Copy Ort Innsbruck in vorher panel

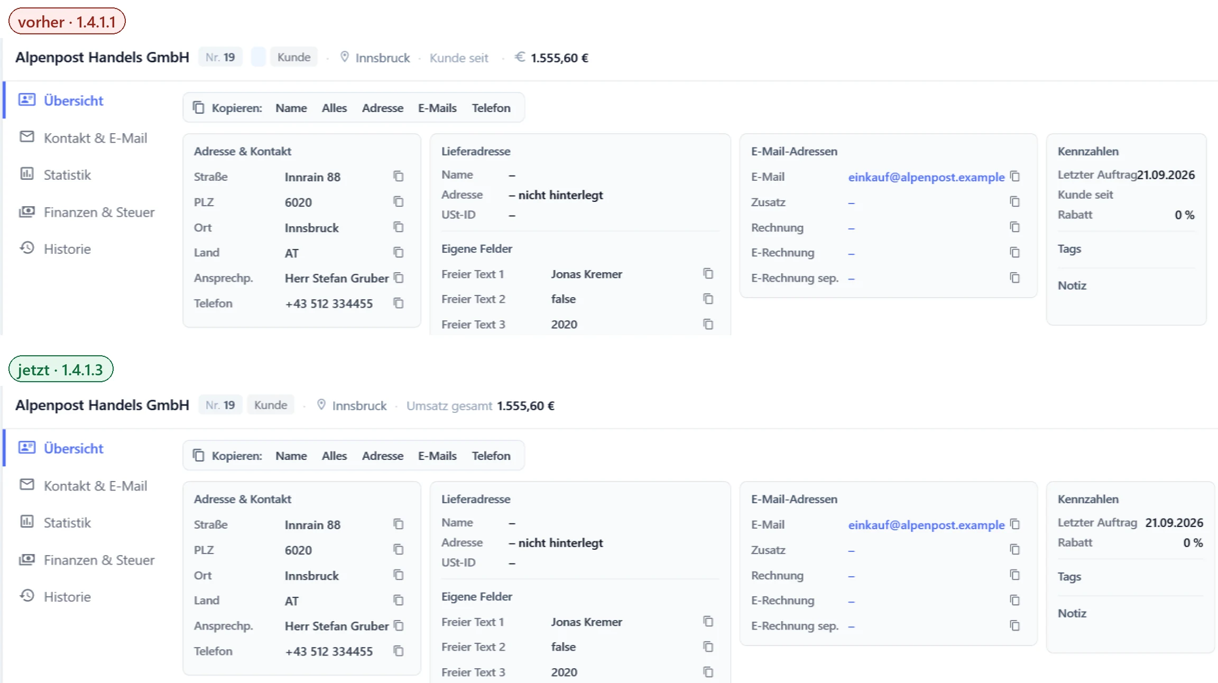click(x=399, y=227)
